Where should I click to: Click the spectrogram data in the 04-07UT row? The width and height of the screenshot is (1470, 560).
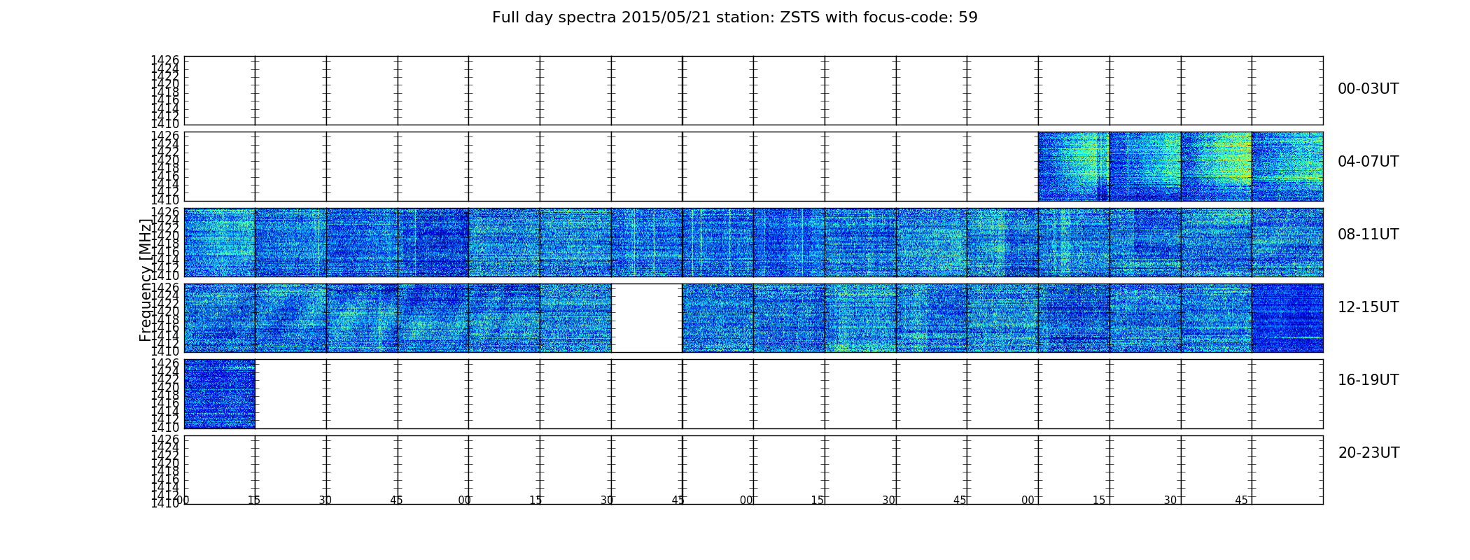[x=1180, y=167]
